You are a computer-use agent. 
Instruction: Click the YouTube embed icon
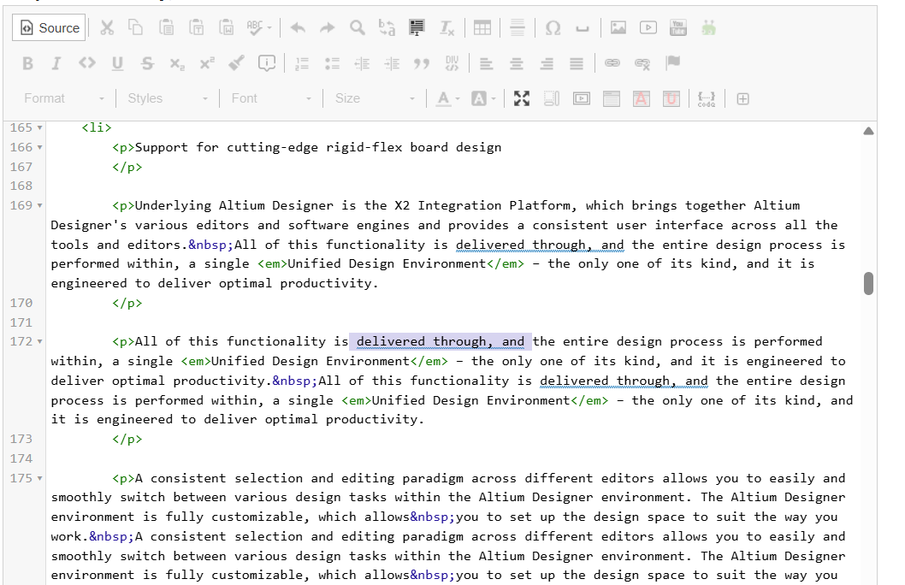coord(678,27)
